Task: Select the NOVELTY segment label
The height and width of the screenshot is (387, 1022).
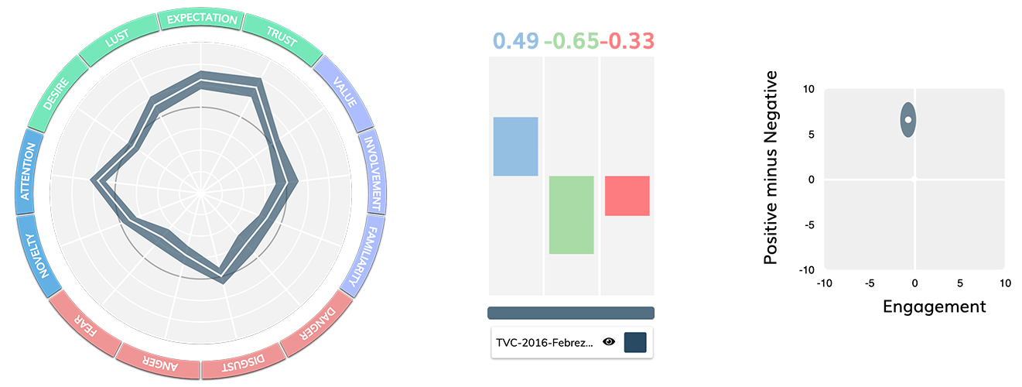Action: [35, 254]
